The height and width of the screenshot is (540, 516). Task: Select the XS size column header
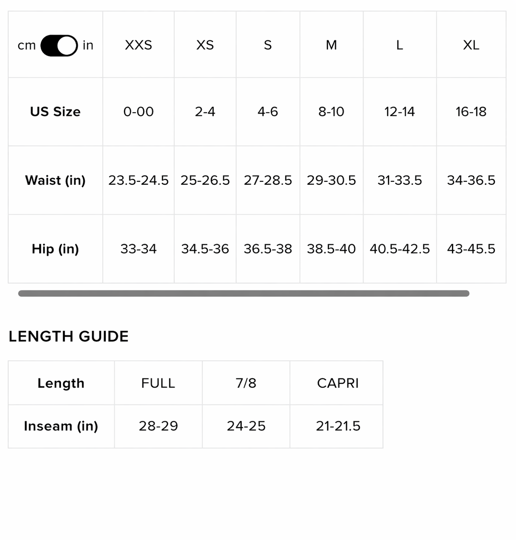pyautogui.click(x=205, y=45)
